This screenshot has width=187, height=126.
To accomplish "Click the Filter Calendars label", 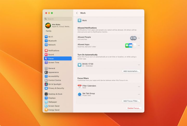I will tap(89, 86).
